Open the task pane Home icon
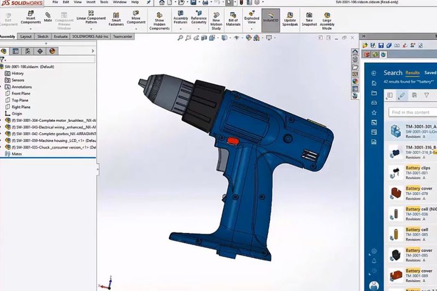This screenshot has height=291, width=437. (x=355, y=52)
